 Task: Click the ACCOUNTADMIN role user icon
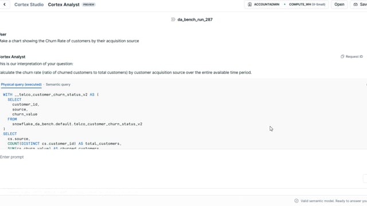(x=250, y=5)
